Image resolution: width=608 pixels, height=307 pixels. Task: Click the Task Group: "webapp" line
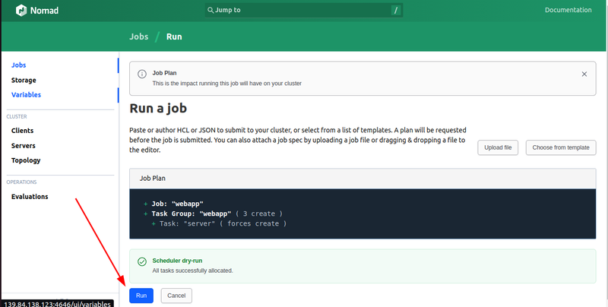213,214
